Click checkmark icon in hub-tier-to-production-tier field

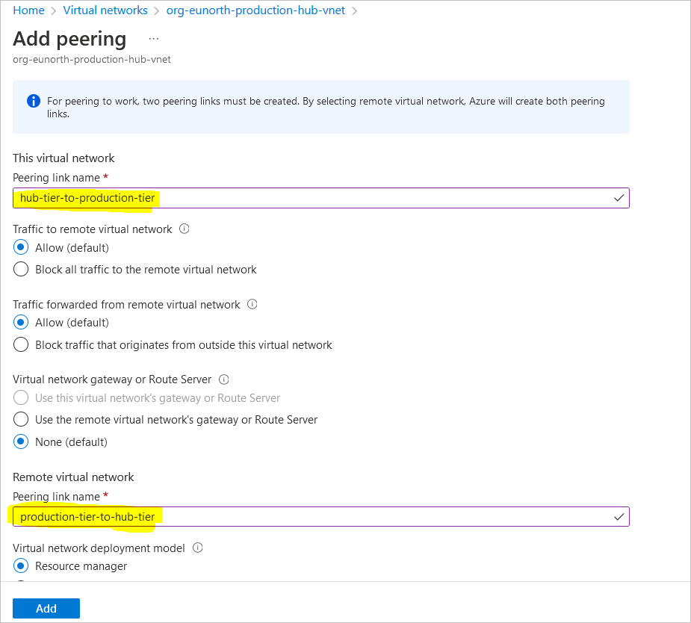coord(619,198)
